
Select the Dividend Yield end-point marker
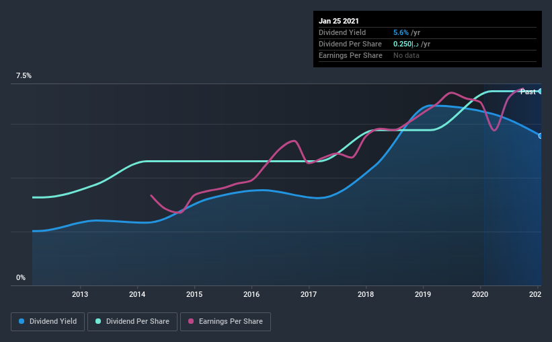coord(540,136)
